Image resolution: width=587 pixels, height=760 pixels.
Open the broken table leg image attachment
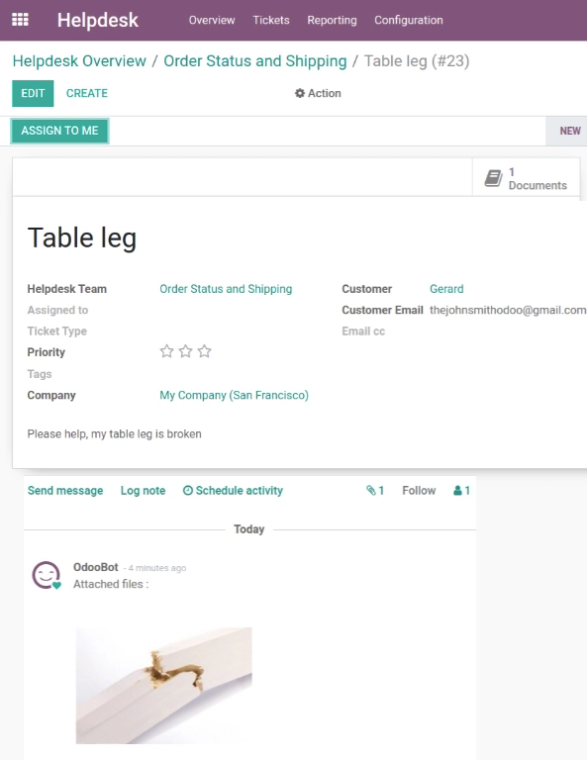[164, 686]
